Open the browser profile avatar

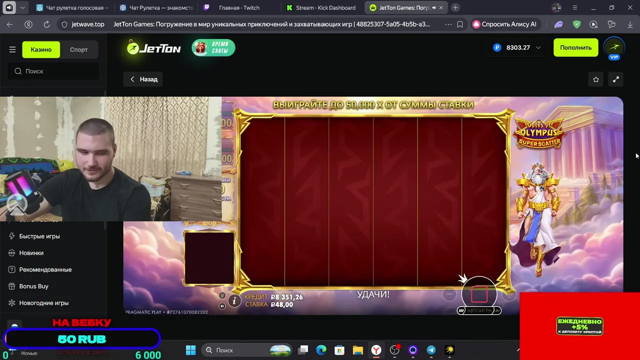click(x=556, y=7)
